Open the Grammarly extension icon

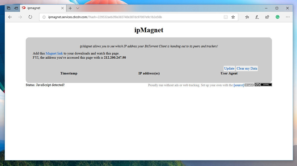277,17
